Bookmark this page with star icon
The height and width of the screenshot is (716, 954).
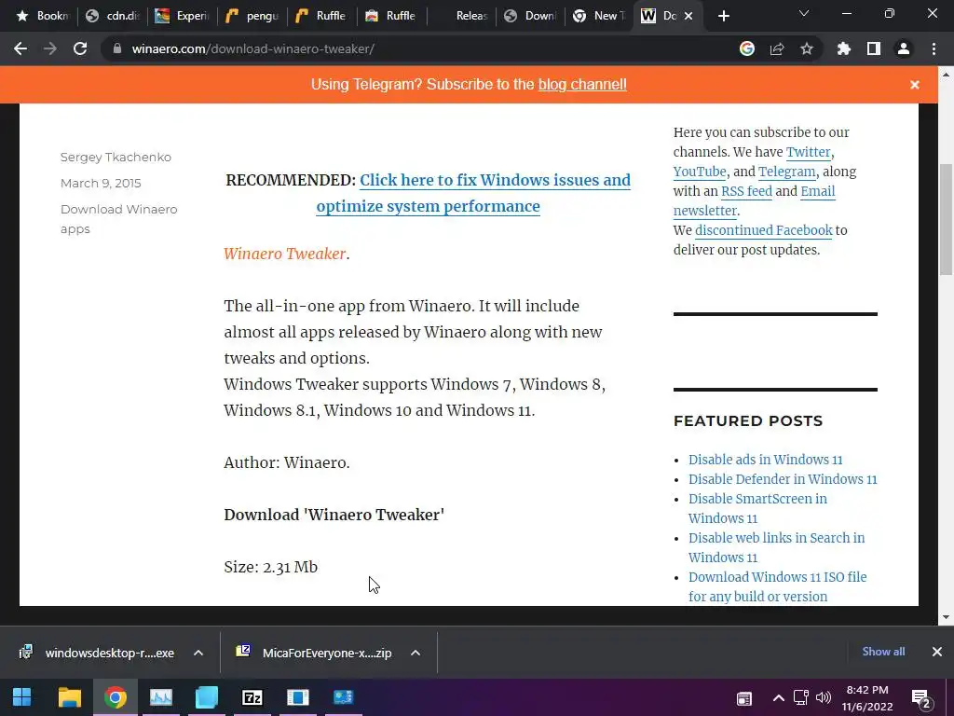(807, 48)
